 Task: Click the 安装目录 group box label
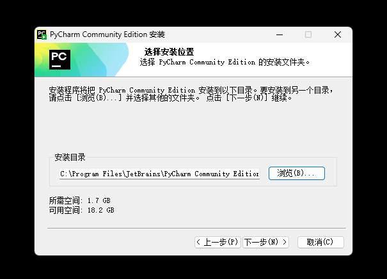(x=70, y=157)
